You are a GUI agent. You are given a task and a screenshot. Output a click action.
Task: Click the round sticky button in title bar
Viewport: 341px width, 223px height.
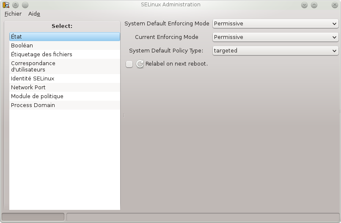point(25,5)
